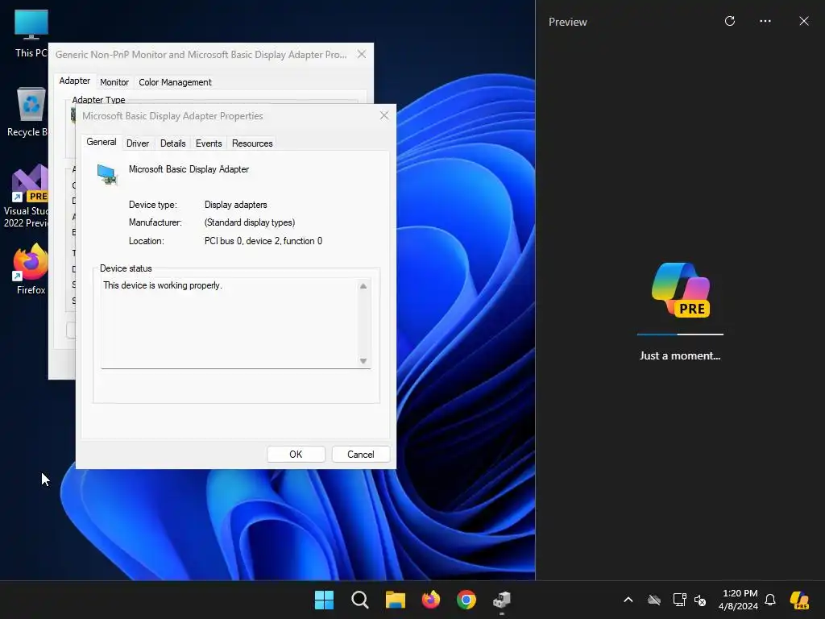Select the General tab
825x619 pixels.
point(102,142)
